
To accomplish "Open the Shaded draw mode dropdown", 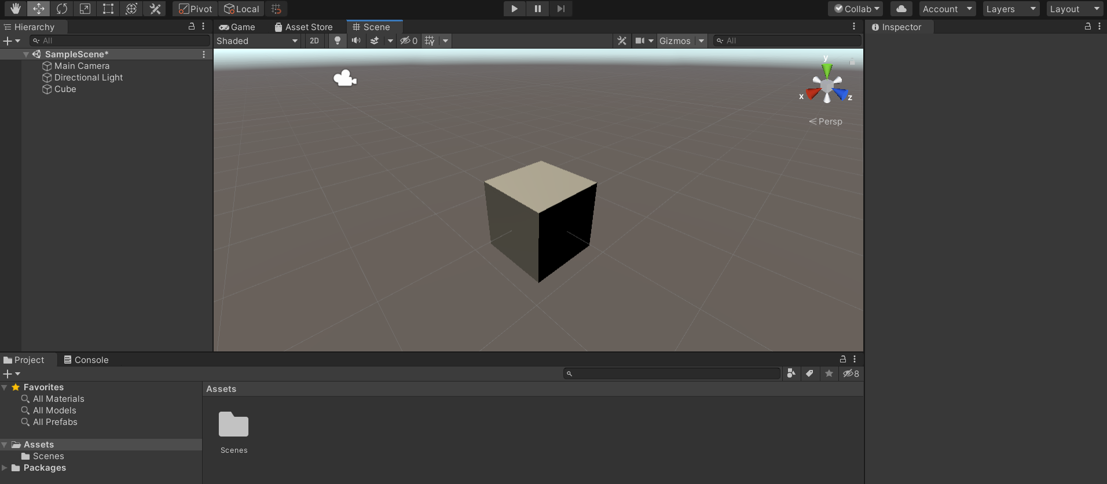I will [x=257, y=41].
